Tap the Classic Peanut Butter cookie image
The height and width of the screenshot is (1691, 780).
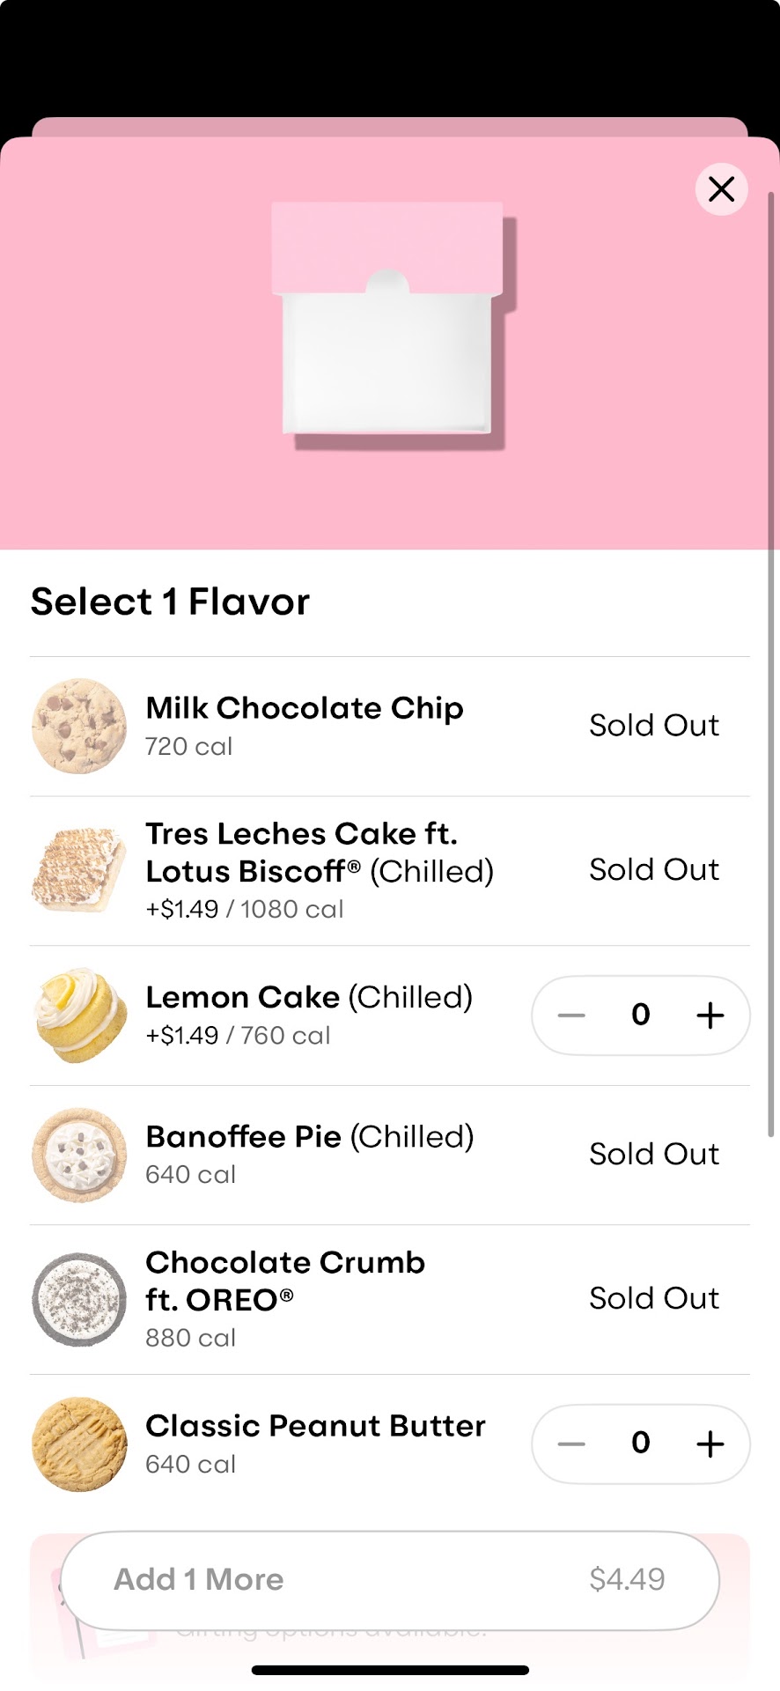pyautogui.click(x=79, y=1444)
